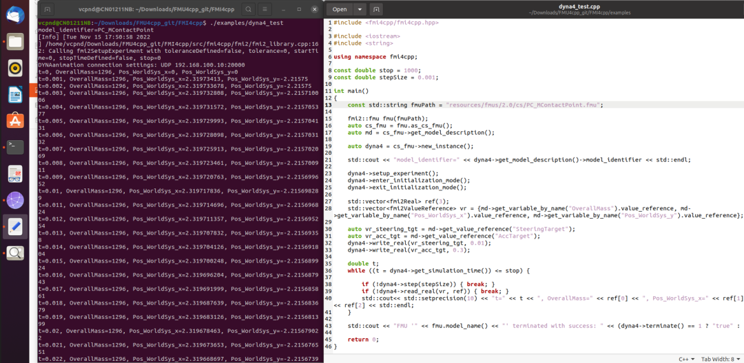Open a new terminal tab

(x=48, y=8)
